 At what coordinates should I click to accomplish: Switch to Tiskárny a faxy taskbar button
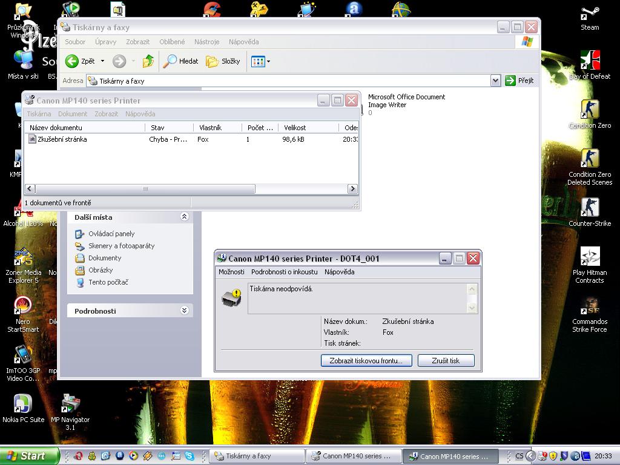pyautogui.click(x=257, y=456)
